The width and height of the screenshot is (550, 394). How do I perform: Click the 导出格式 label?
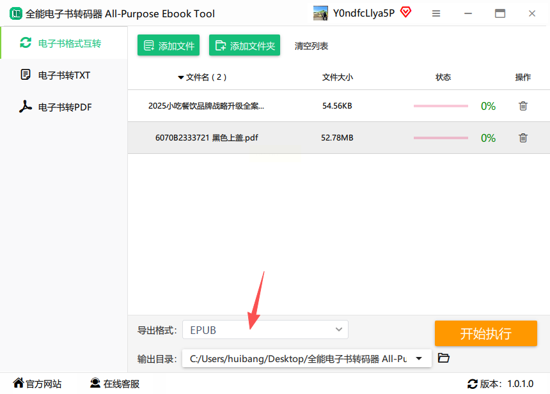(x=157, y=330)
